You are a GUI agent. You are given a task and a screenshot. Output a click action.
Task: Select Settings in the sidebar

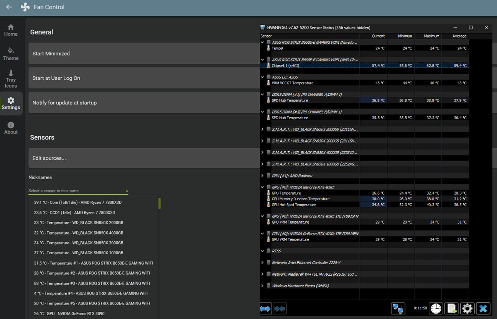point(11,103)
